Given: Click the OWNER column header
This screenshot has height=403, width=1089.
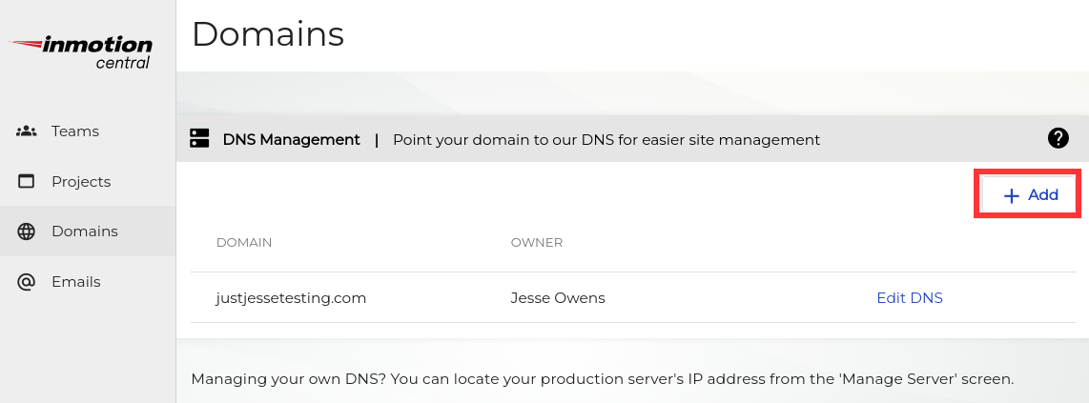Looking at the screenshot, I should pos(536,243).
